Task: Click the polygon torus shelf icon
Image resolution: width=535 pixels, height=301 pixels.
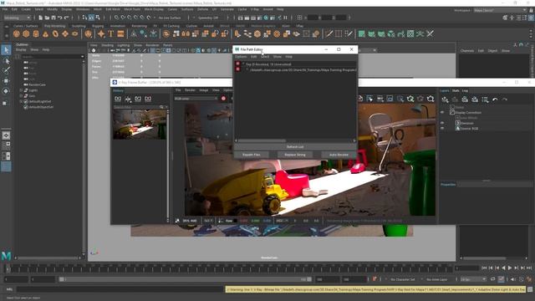Action: (x=55, y=33)
